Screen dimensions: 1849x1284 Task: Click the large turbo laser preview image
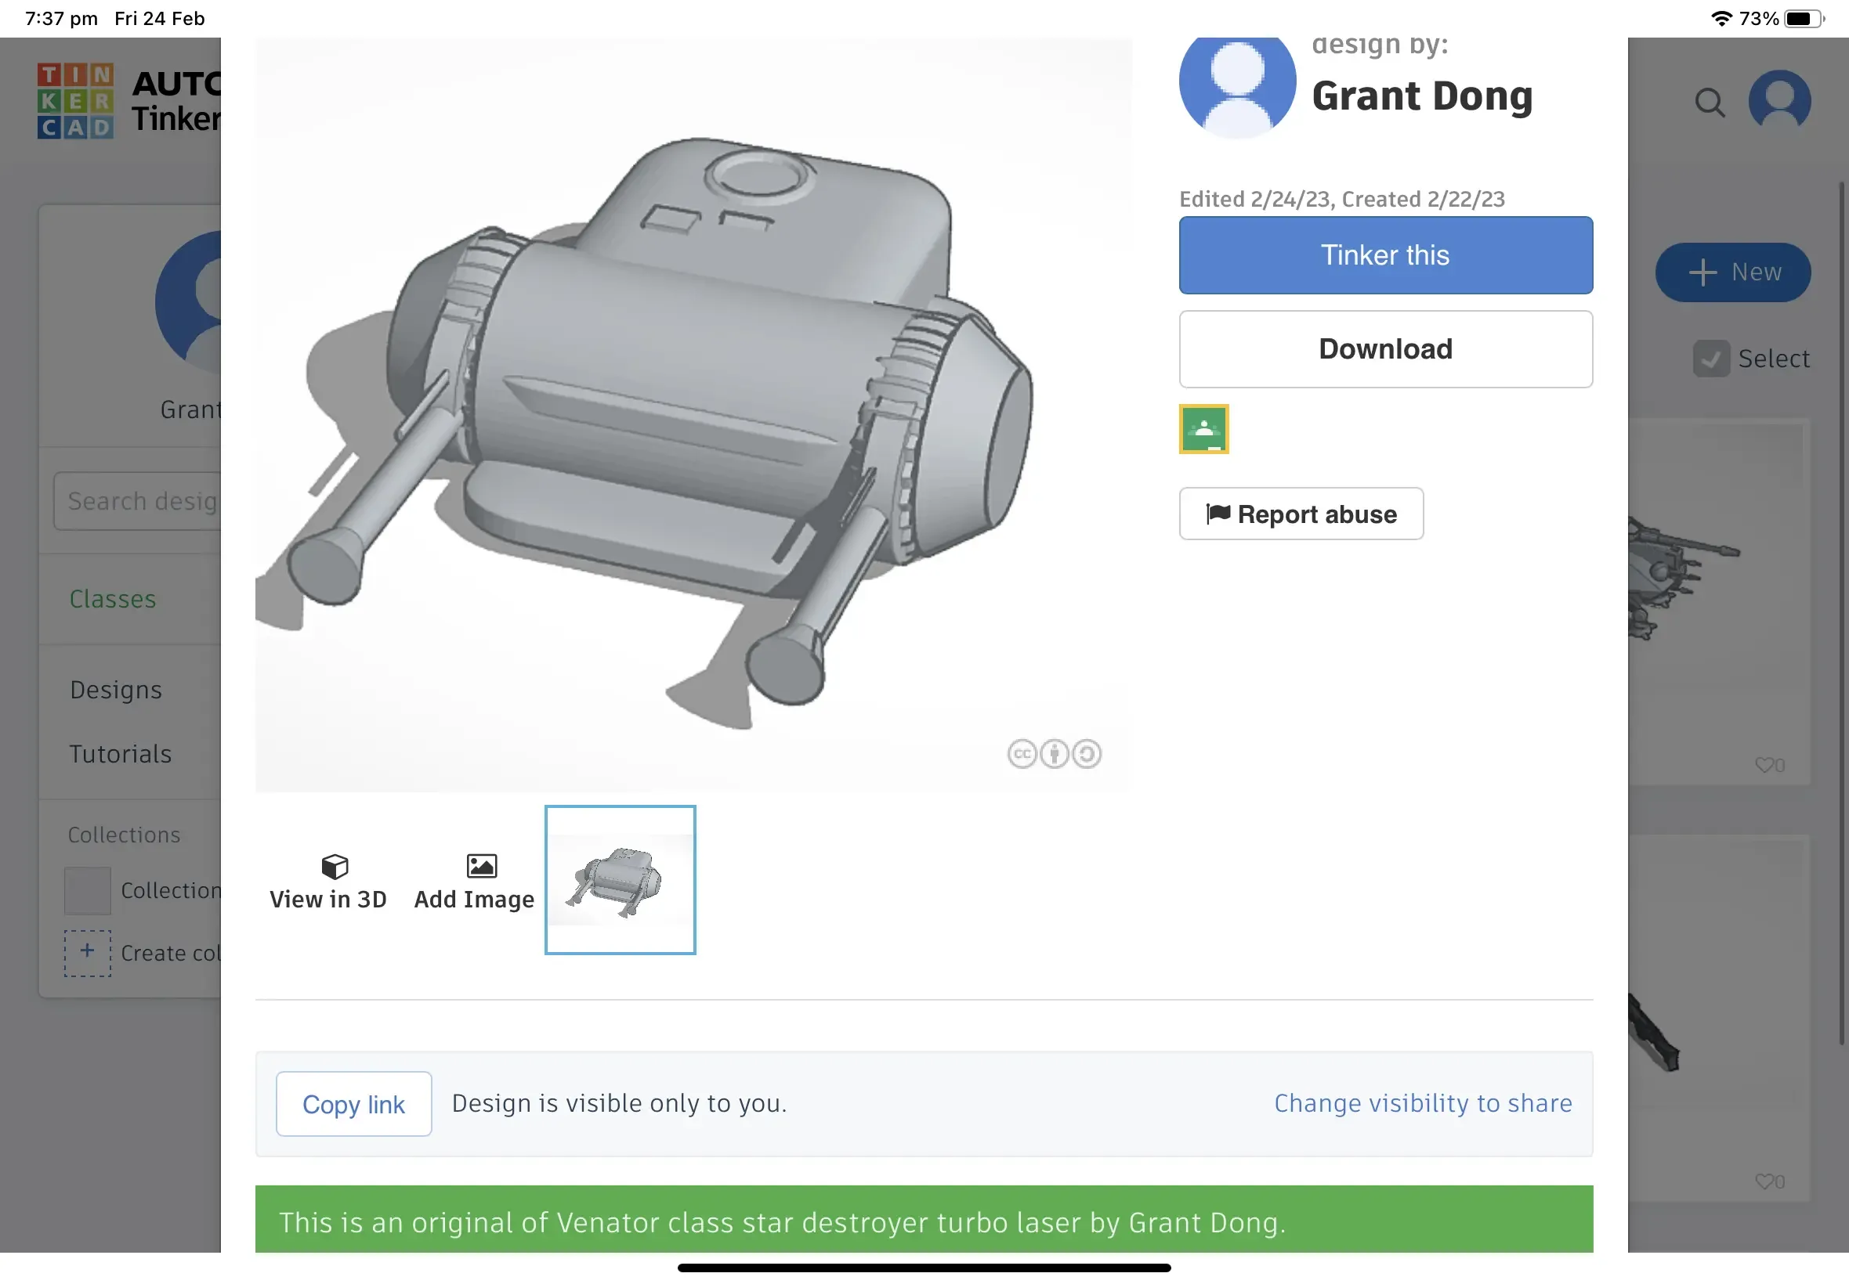point(693,414)
